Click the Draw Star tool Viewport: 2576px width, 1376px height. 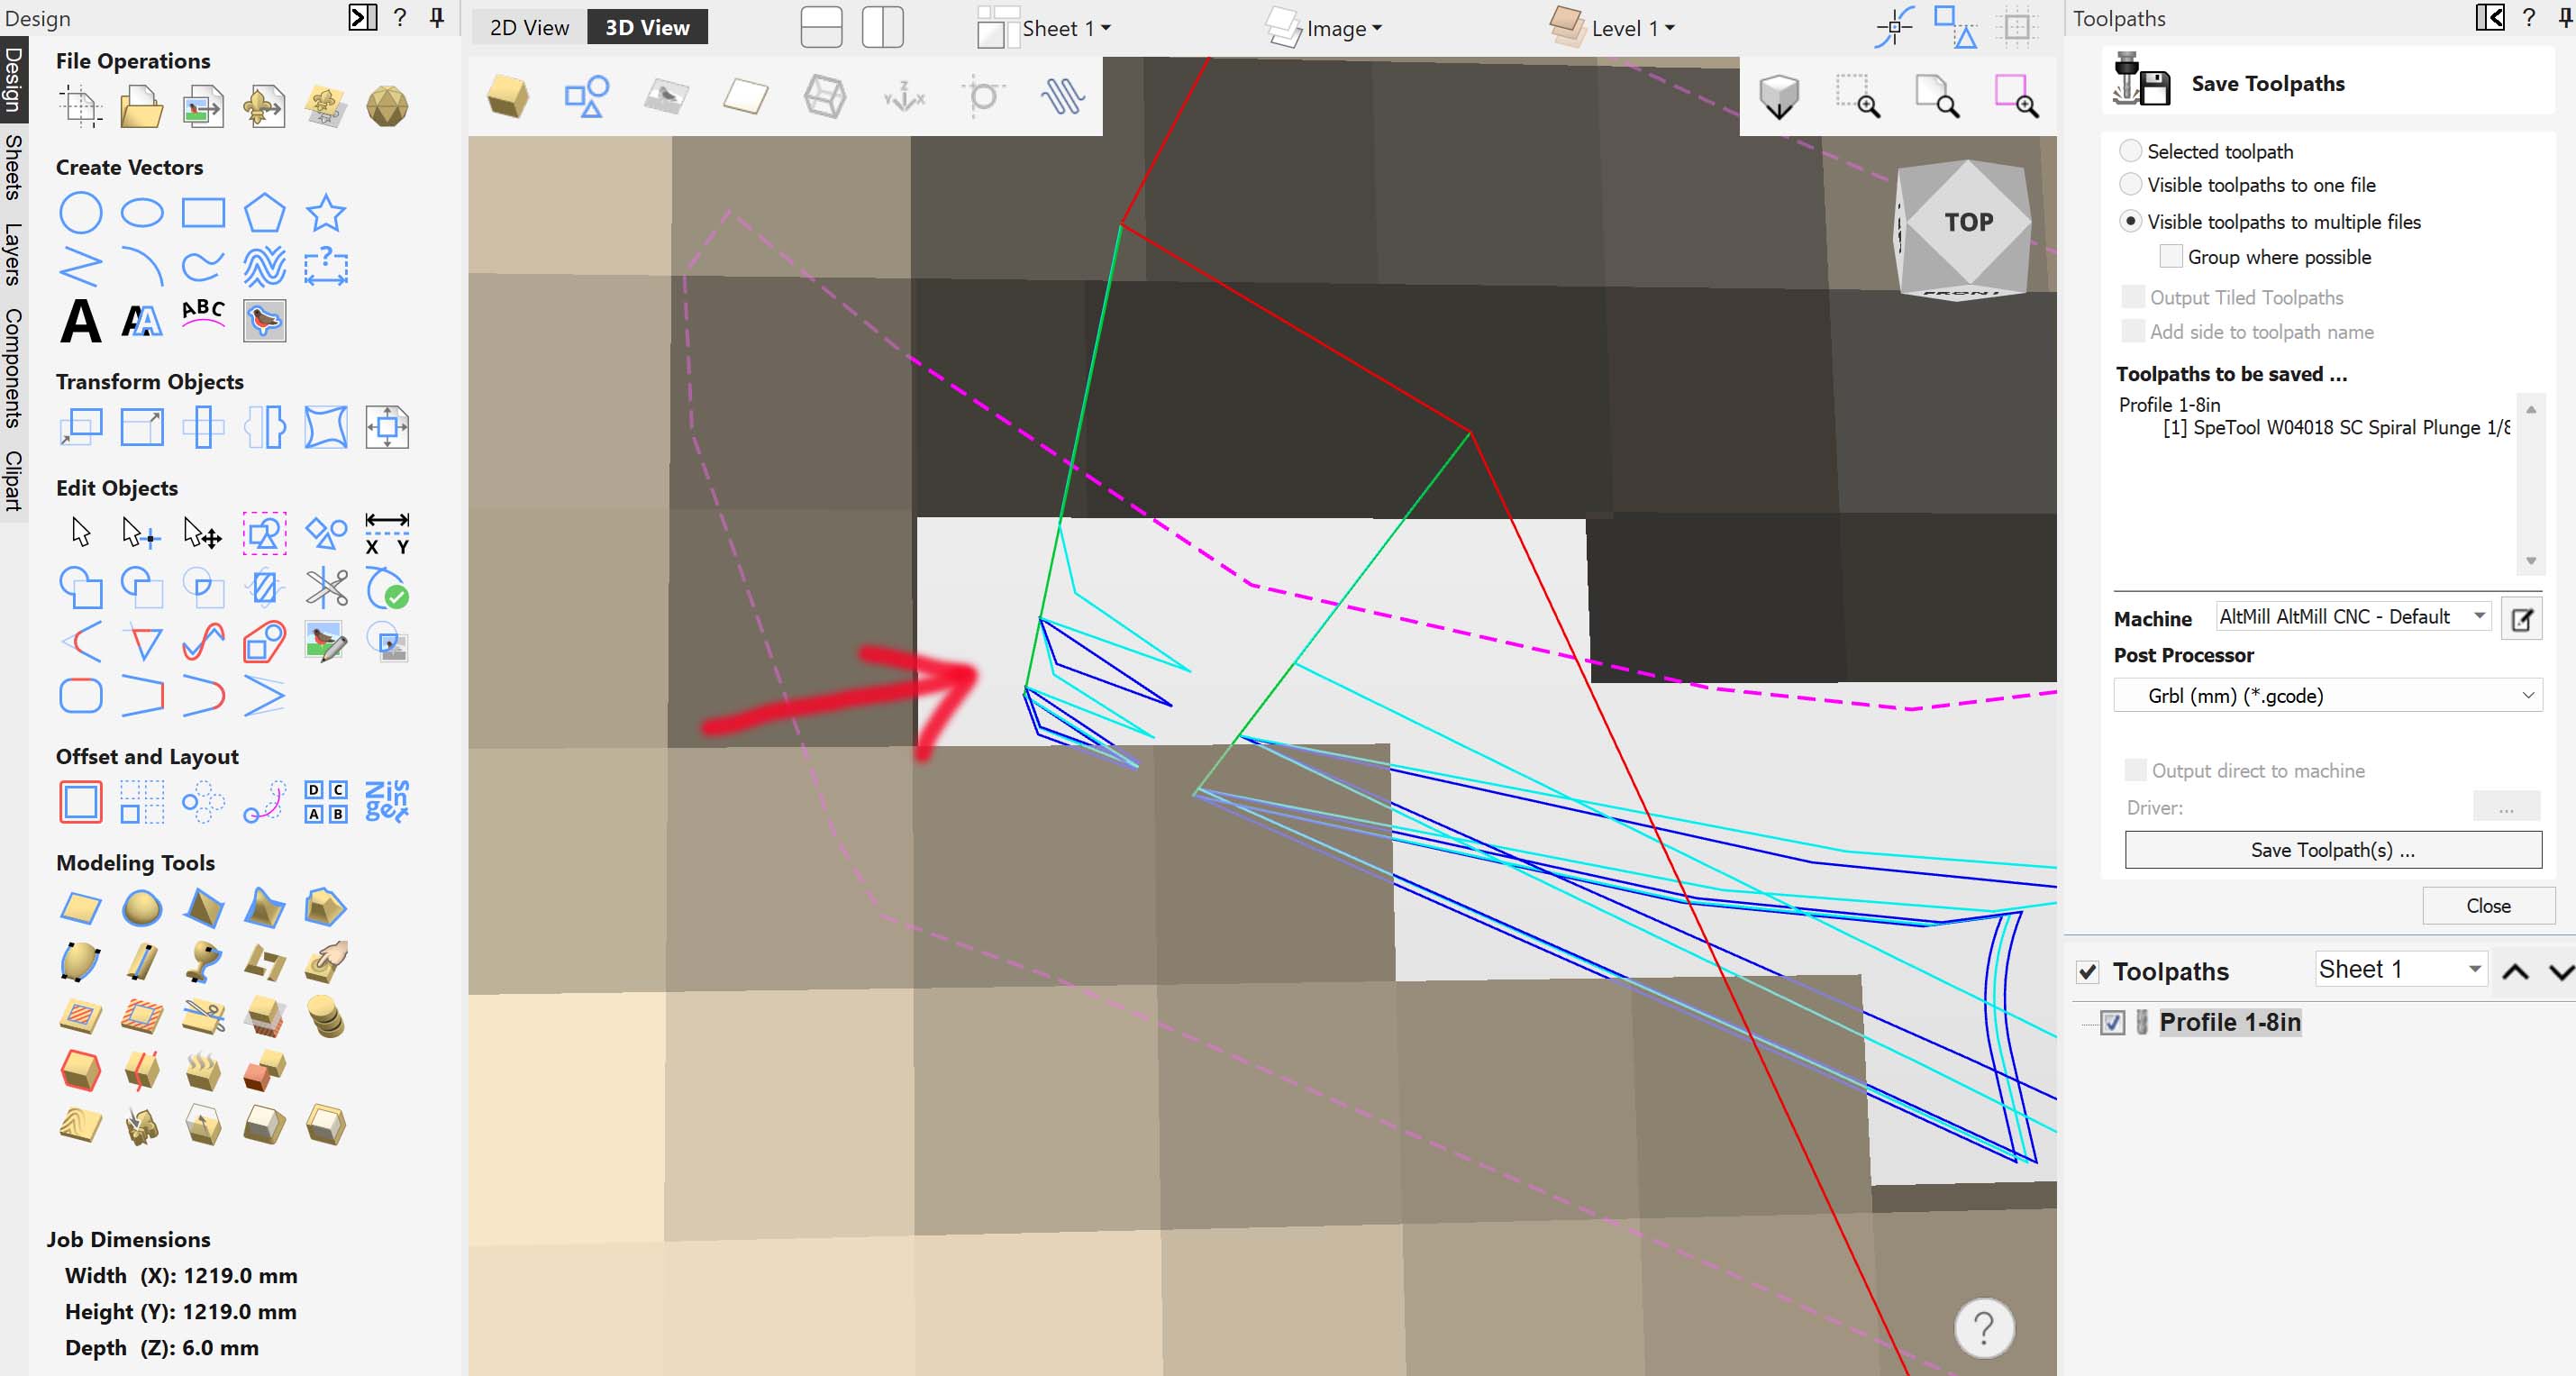coord(325,213)
